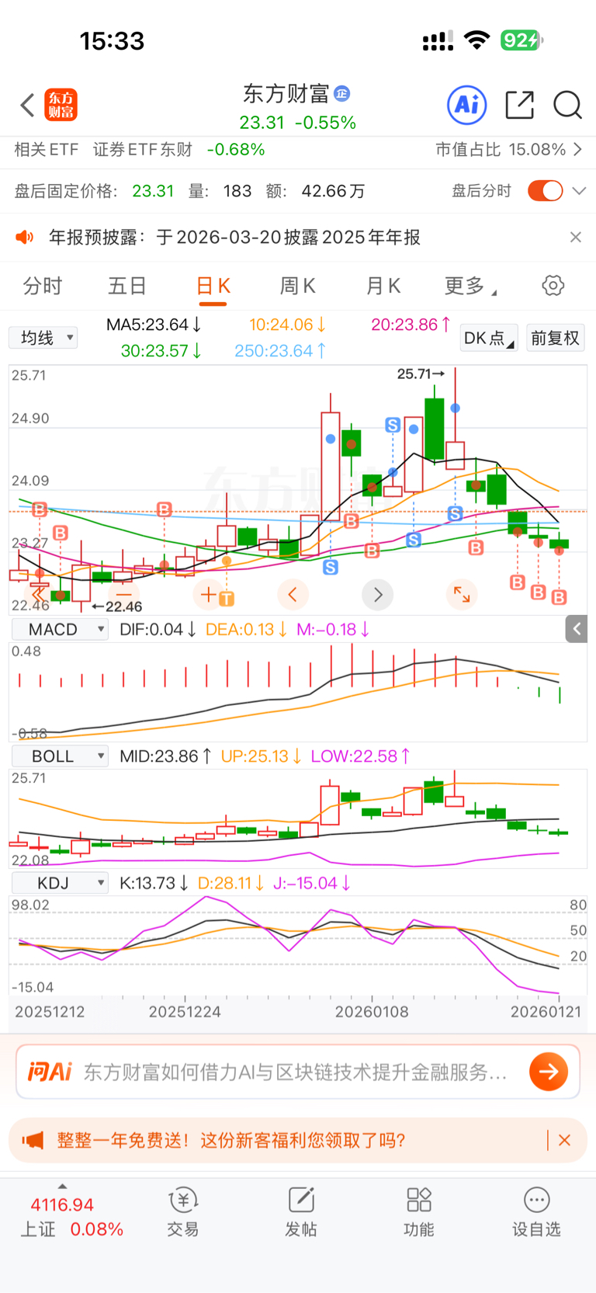The image size is (596, 1293).
Task: Tap the 20260108 date axis label
Action: (x=372, y=1012)
